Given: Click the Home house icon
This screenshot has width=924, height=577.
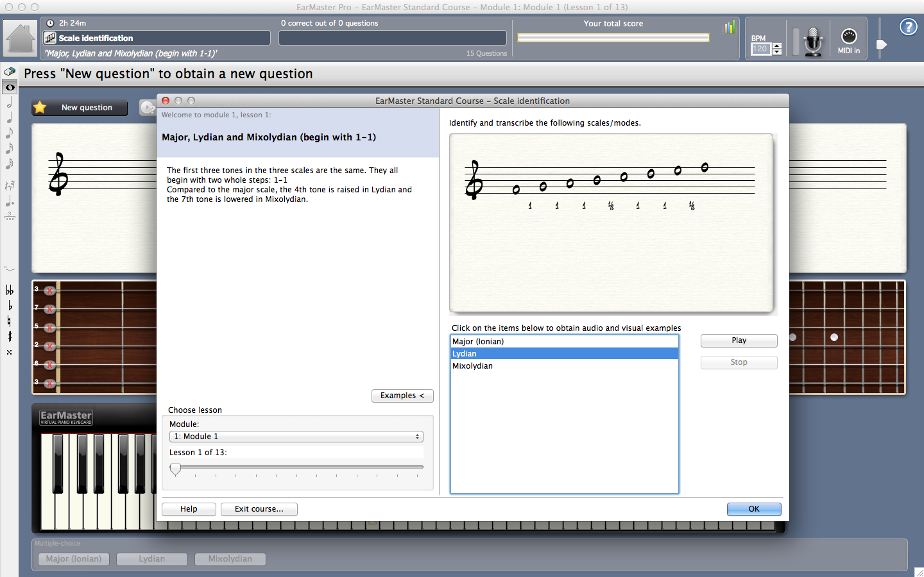Looking at the screenshot, I should [21, 38].
